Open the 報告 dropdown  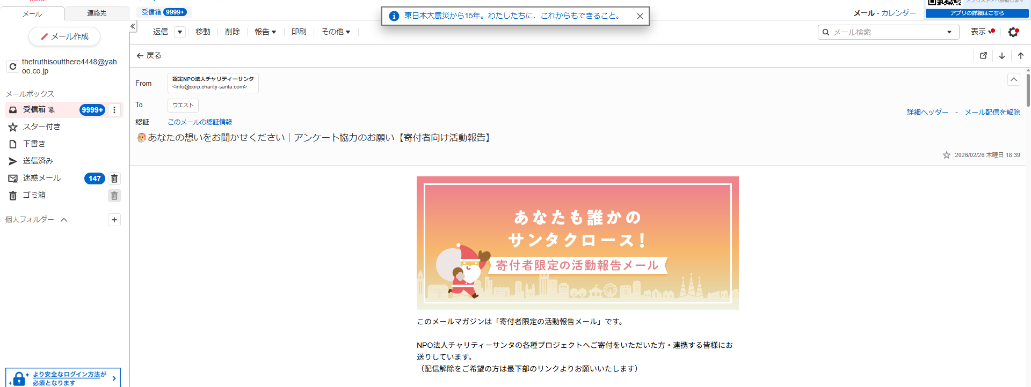click(265, 32)
